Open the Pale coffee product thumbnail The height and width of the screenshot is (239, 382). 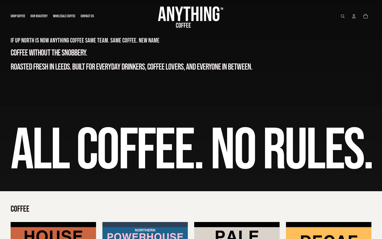click(237, 231)
